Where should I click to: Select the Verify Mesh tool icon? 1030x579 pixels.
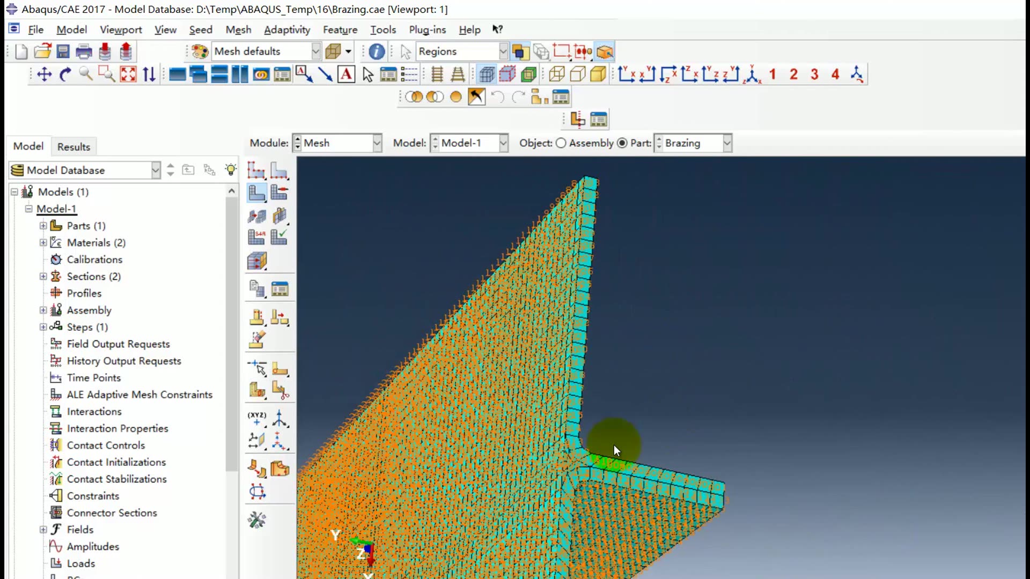tap(279, 237)
